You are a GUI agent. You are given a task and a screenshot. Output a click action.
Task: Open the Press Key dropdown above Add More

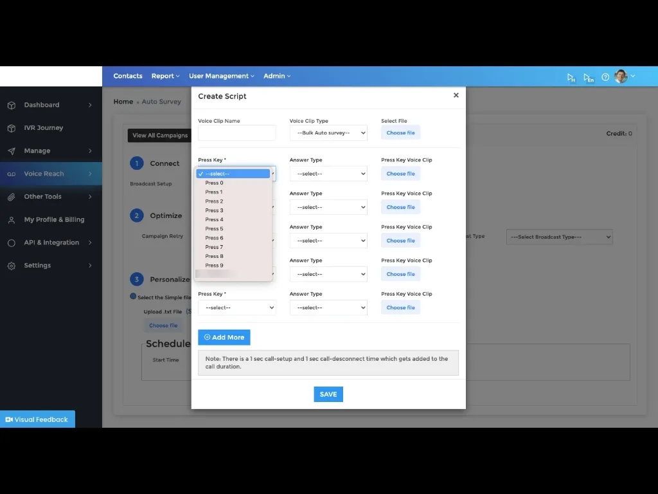pyautogui.click(x=236, y=307)
